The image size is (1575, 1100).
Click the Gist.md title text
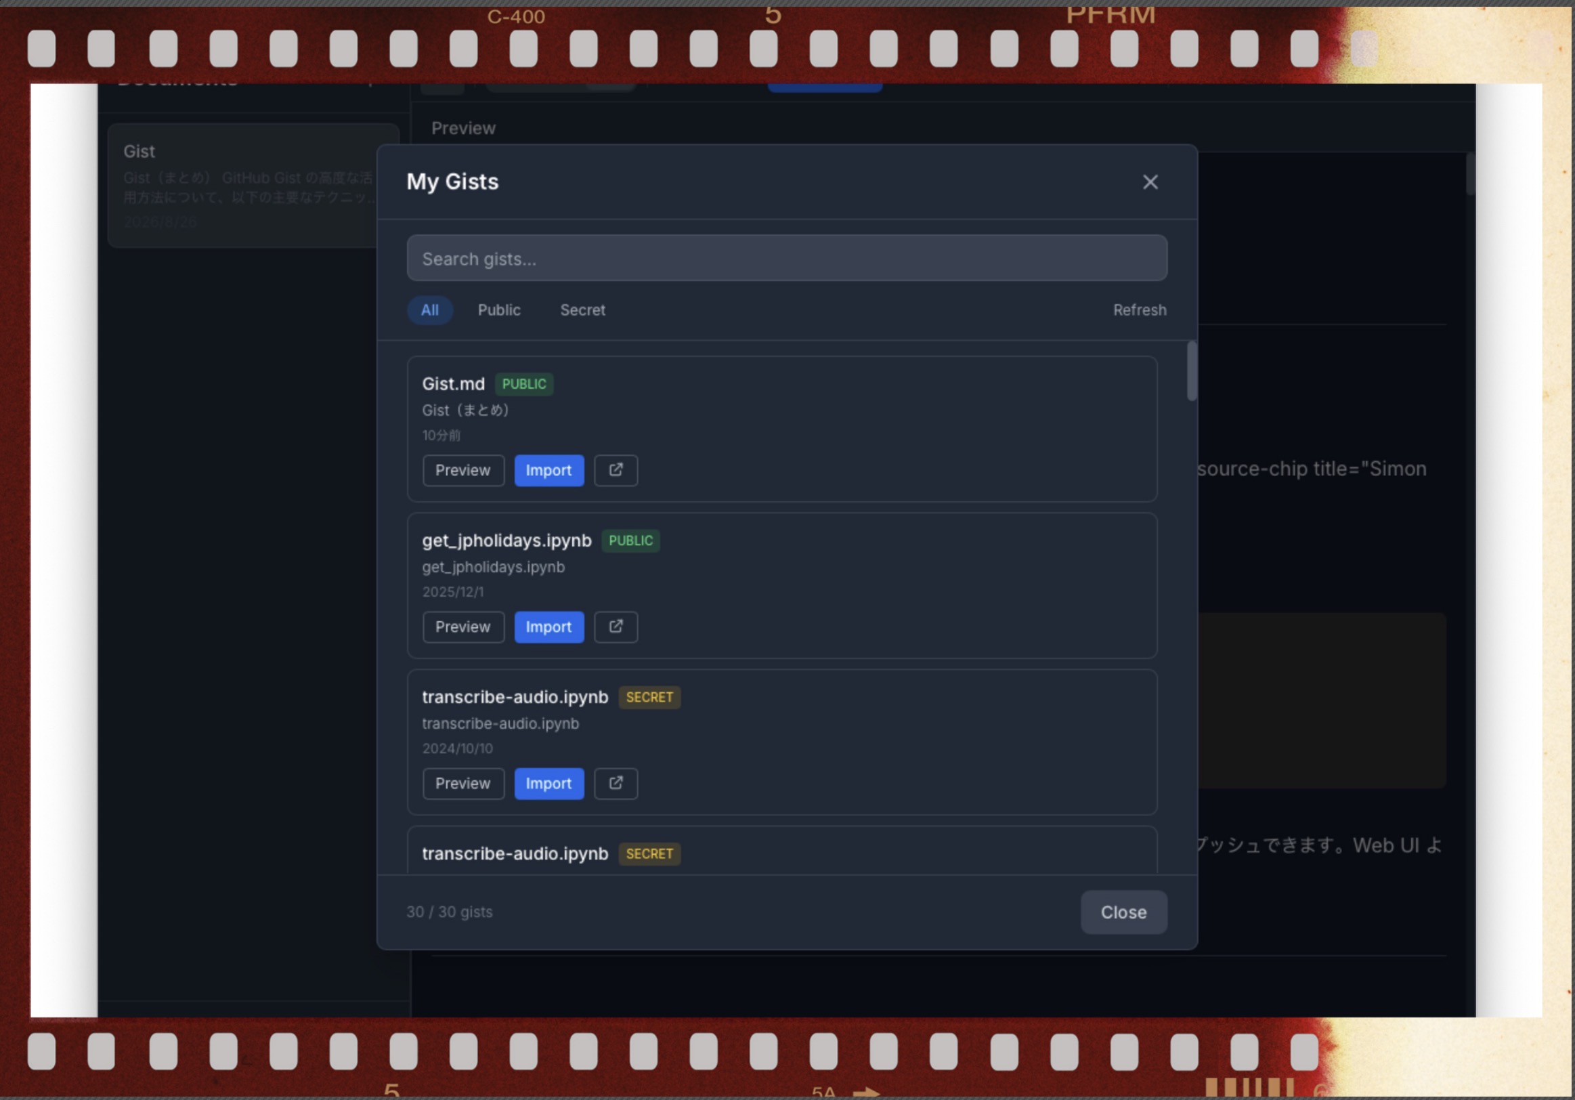tap(454, 383)
